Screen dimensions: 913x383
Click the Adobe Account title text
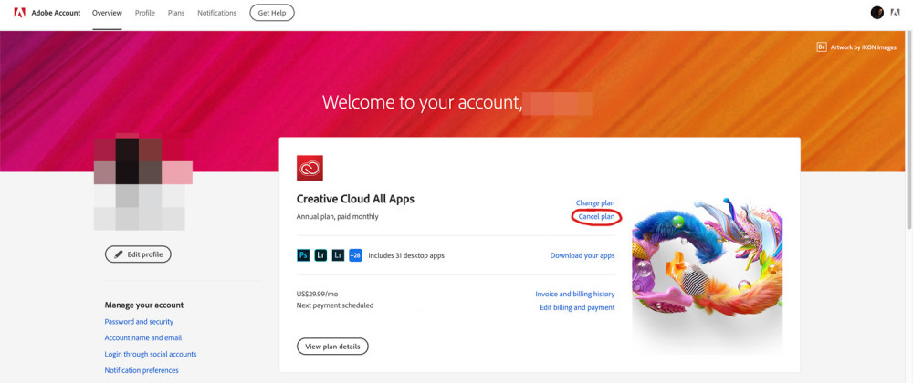click(x=56, y=13)
